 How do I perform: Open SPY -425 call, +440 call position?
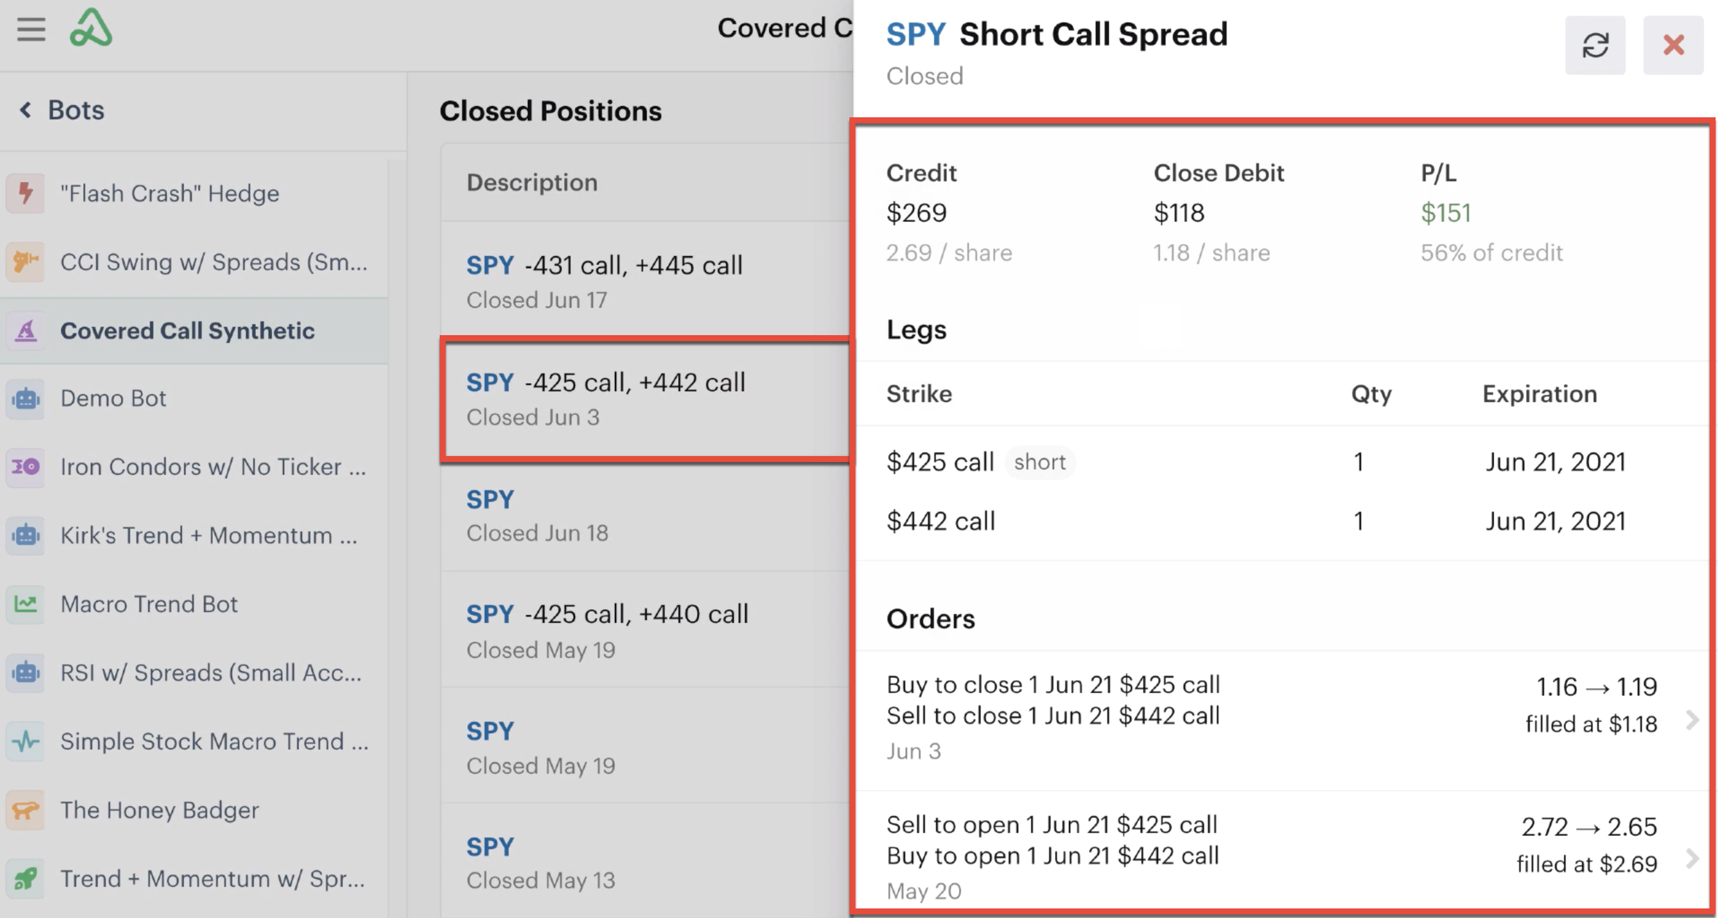click(x=644, y=631)
